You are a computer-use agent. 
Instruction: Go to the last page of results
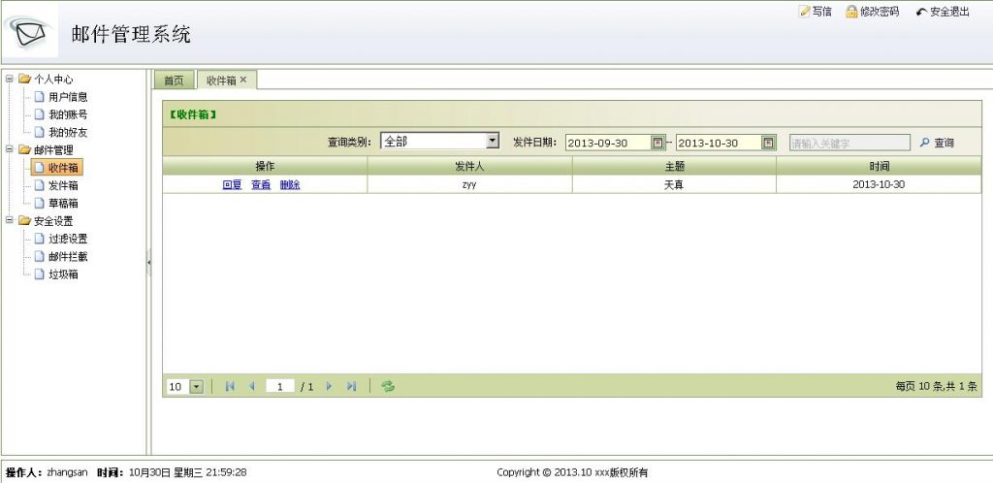[x=351, y=386]
